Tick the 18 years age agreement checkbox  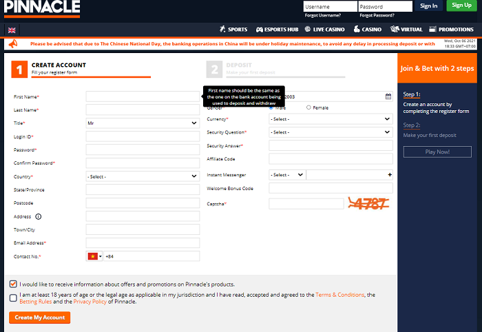[x=14, y=298]
